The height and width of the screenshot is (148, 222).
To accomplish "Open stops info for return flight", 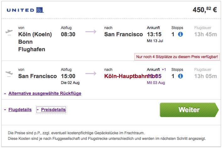I will [x=181, y=76].
